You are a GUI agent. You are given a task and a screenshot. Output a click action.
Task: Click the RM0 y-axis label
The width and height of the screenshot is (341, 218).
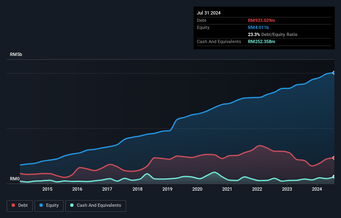pos(15,179)
